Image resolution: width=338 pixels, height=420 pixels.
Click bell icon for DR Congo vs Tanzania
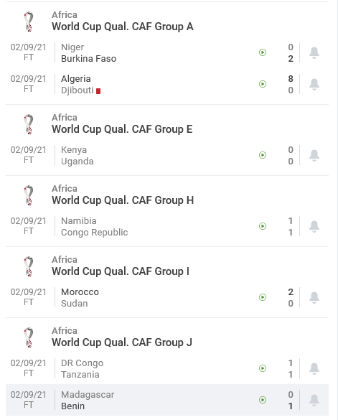[x=314, y=368]
